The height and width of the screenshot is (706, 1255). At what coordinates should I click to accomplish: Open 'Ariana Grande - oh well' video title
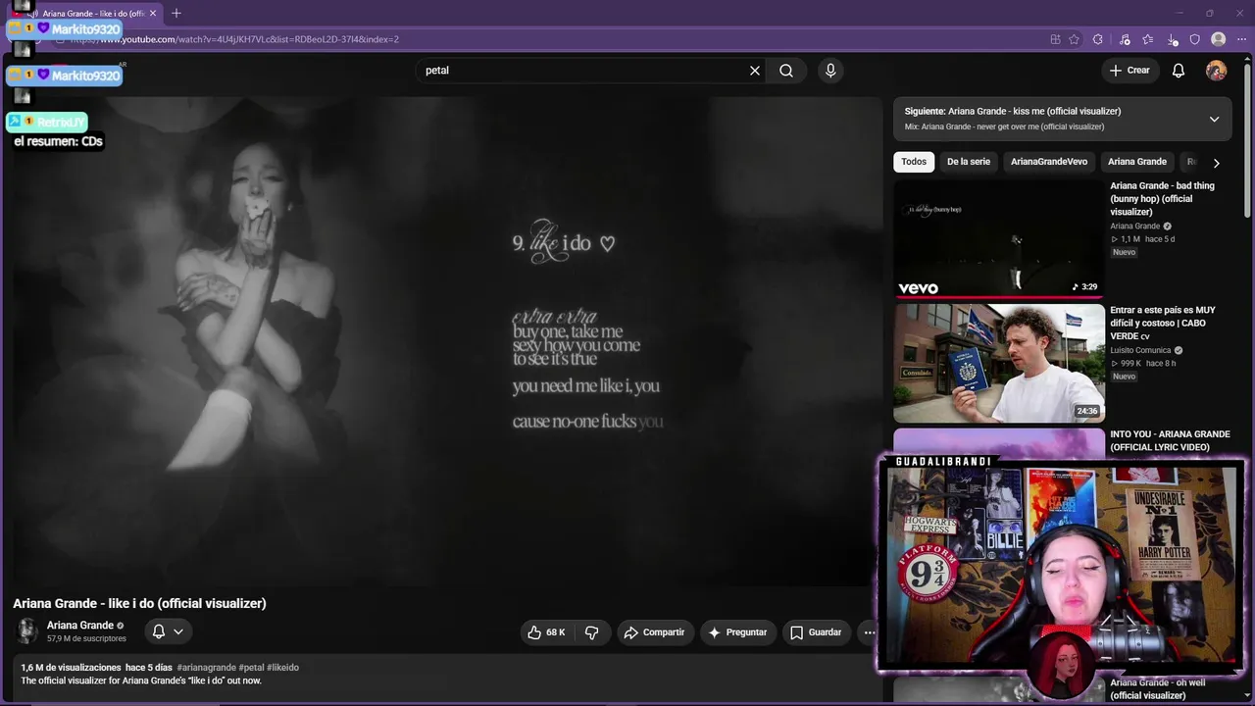coord(1158,689)
